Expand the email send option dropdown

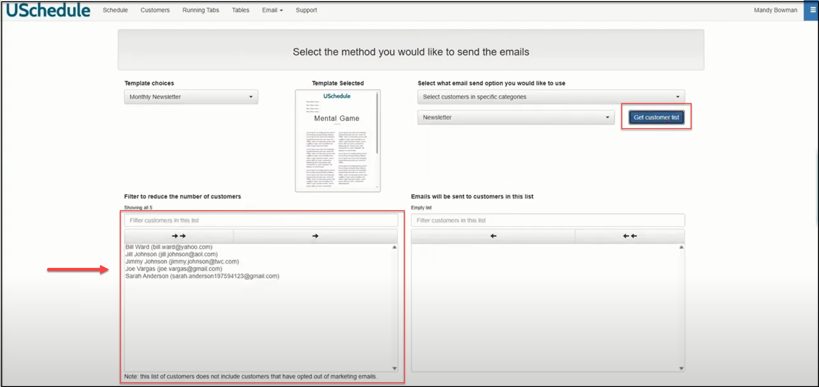pyautogui.click(x=551, y=97)
